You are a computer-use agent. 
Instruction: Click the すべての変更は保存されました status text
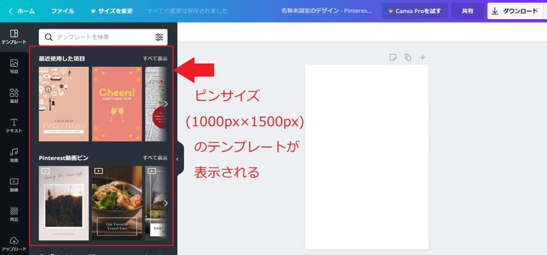click(187, 11)
